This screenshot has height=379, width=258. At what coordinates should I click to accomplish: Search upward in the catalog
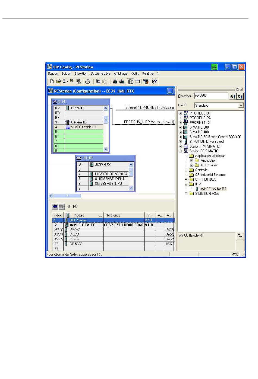tap(233, 96)
